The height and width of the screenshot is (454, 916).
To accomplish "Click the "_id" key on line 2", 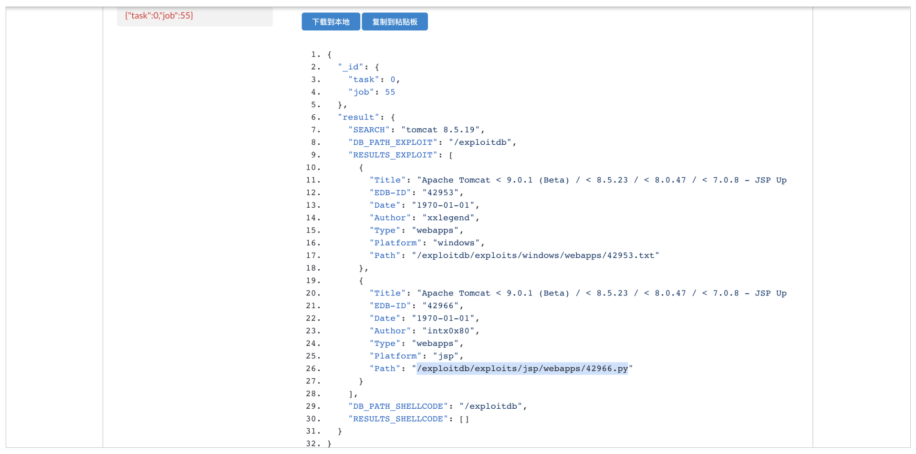I will click(350, 67).
